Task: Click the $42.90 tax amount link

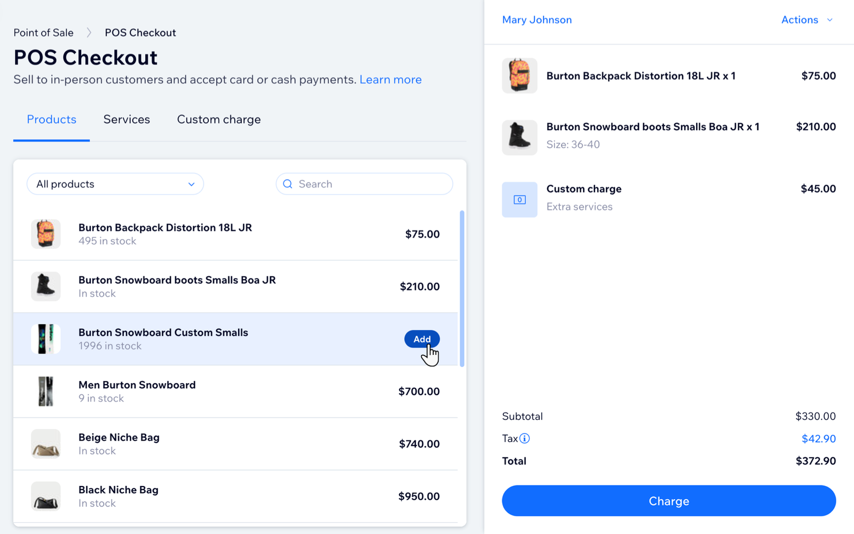Action: point(819,439)
